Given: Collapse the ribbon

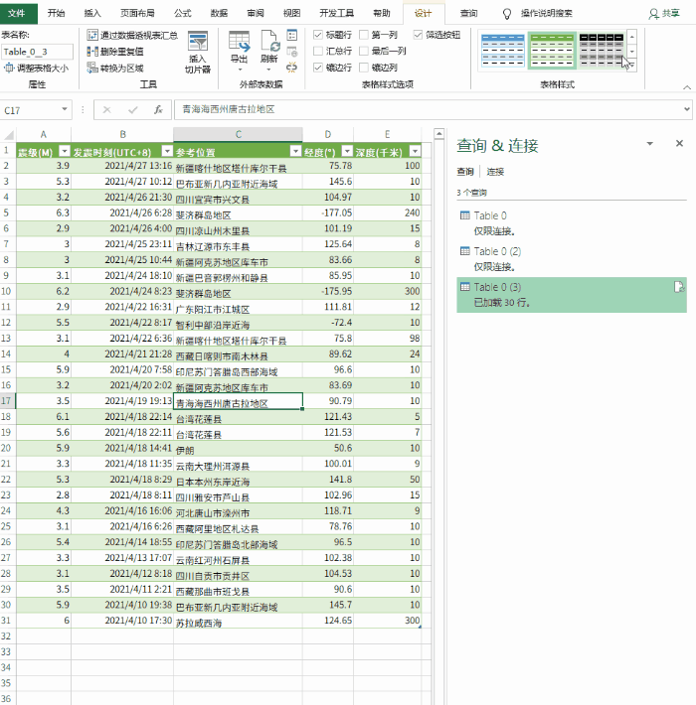Looking at the screenshot, I should click(686, 87).
